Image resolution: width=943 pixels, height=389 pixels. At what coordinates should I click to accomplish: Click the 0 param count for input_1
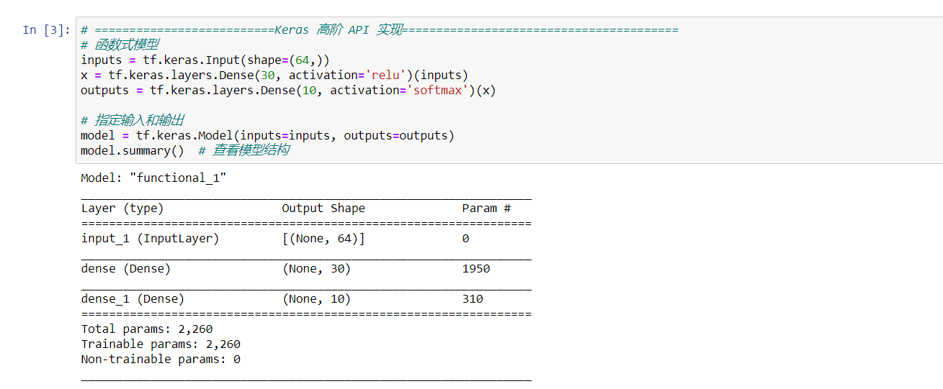click(465, 239)
